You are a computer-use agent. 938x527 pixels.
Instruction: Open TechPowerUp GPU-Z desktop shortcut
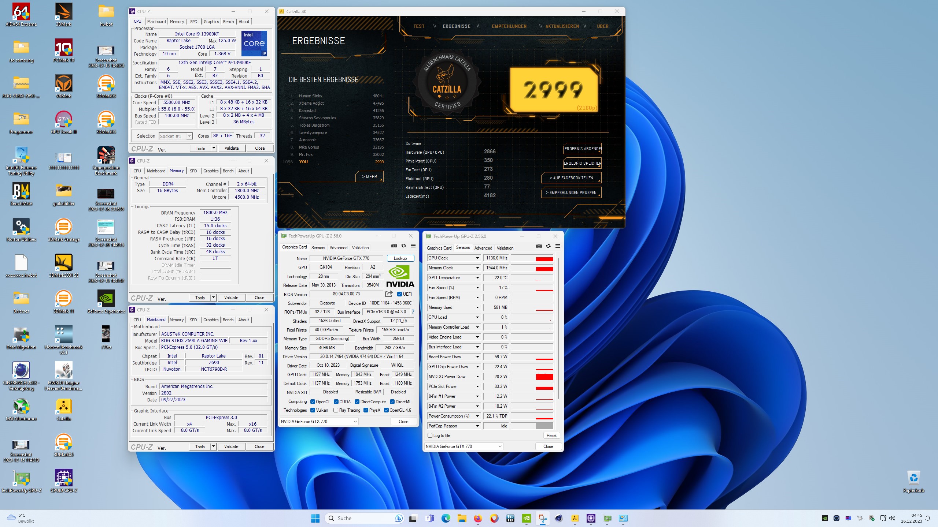(x=21, y=481)
